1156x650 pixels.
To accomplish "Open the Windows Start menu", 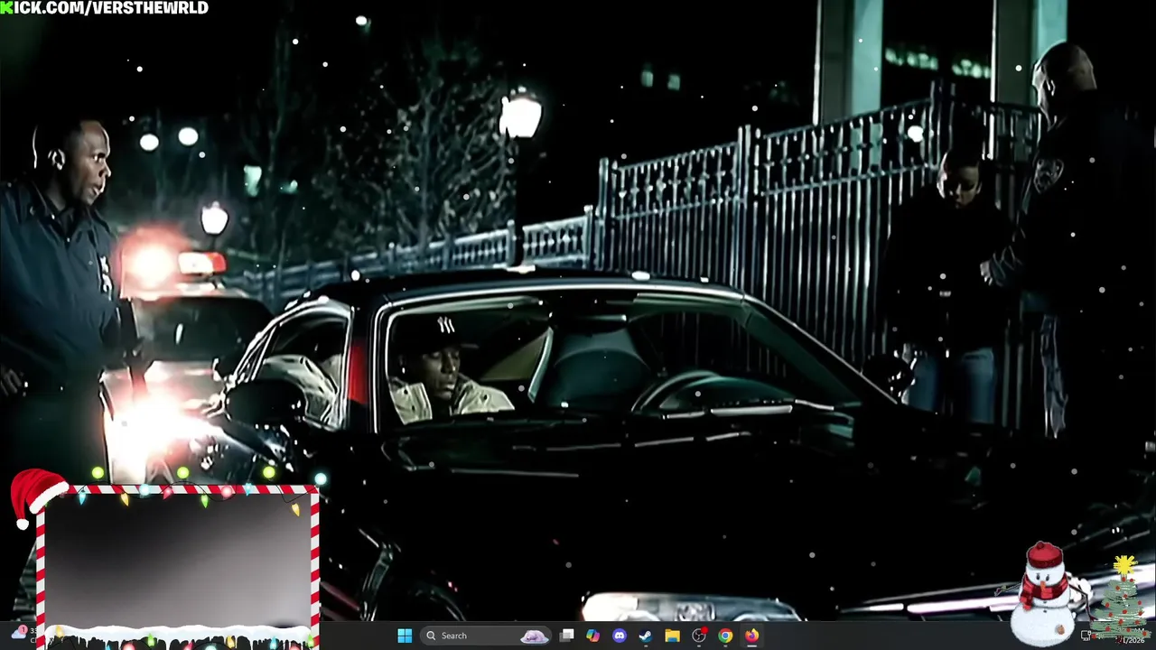I will pos(405,636).
